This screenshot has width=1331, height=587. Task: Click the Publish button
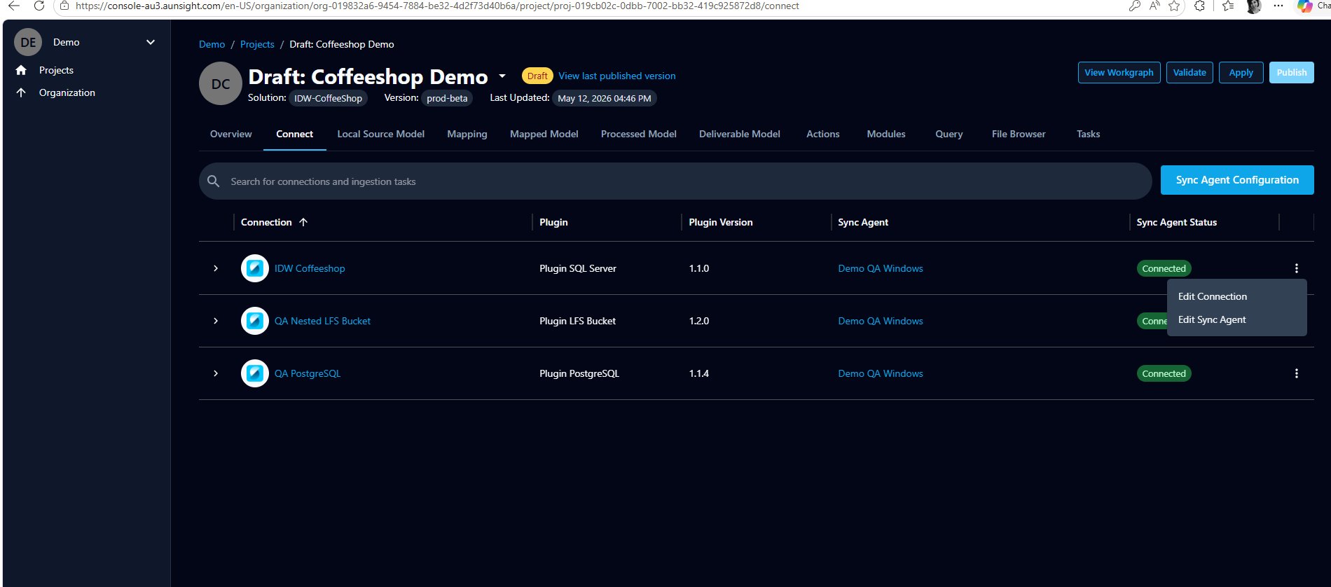(x=1292, y=72)
